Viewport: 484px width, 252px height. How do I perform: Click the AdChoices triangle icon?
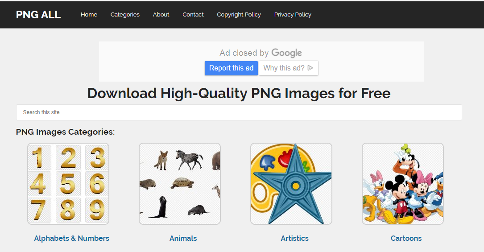click(310, 68)
